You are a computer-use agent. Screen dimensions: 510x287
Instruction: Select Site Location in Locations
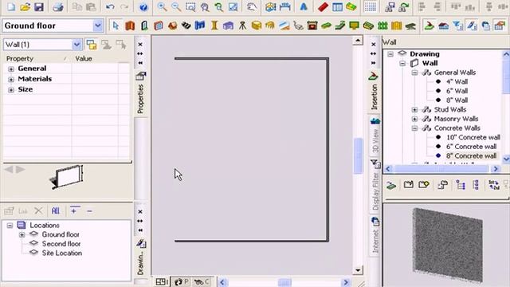click(62, 254)
